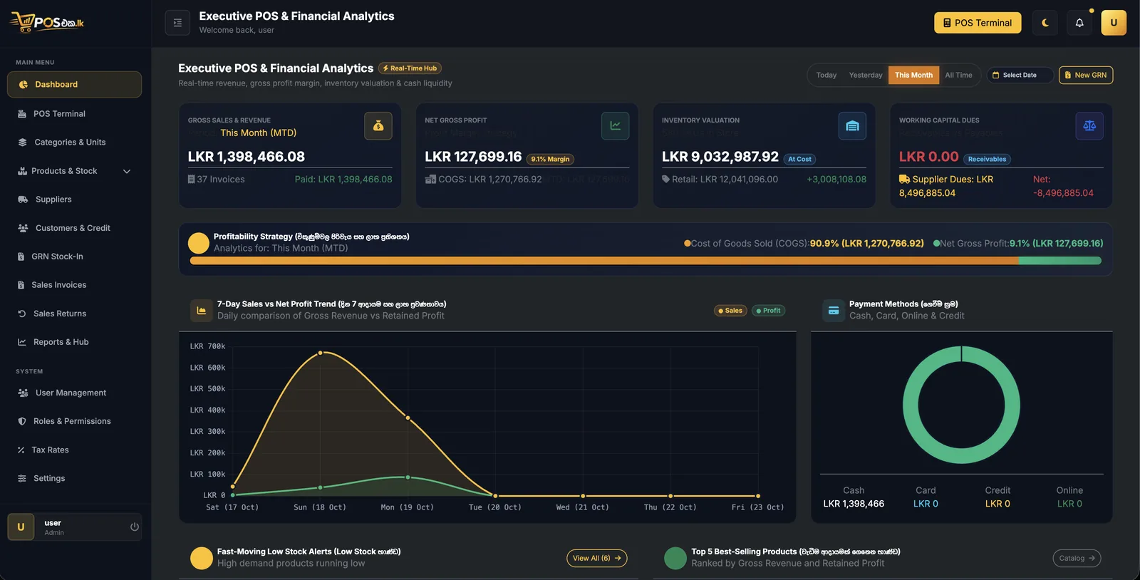Toggle the Sales series legend

(x=730, y=311)
